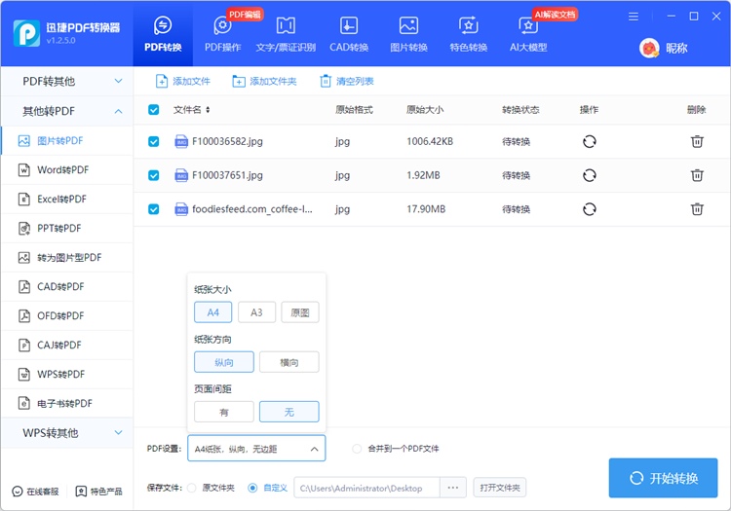Image resolution: width=731 pixels, height=511 pixels.
Task: Select 原文件夹 save location radio button
Action: (x=192, y=488)
